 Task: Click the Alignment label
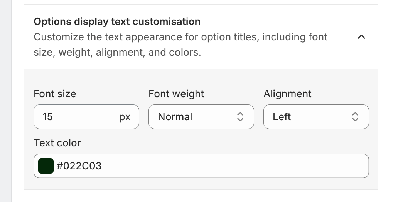tap(287, 94)
